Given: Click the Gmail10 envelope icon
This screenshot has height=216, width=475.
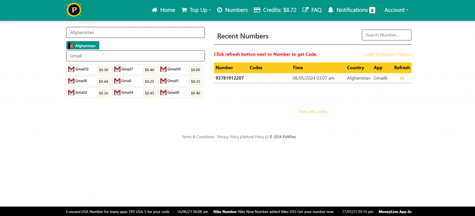Looking at the screenshot, I should [163, 69].
